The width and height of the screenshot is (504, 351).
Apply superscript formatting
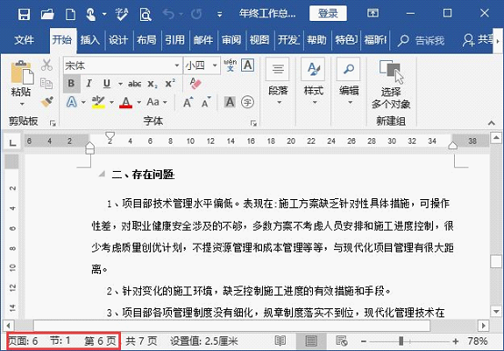tap(170, 84)
